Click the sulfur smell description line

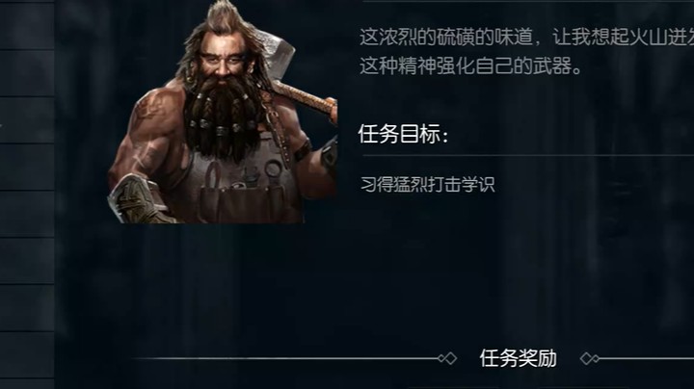tap(526, 37)
